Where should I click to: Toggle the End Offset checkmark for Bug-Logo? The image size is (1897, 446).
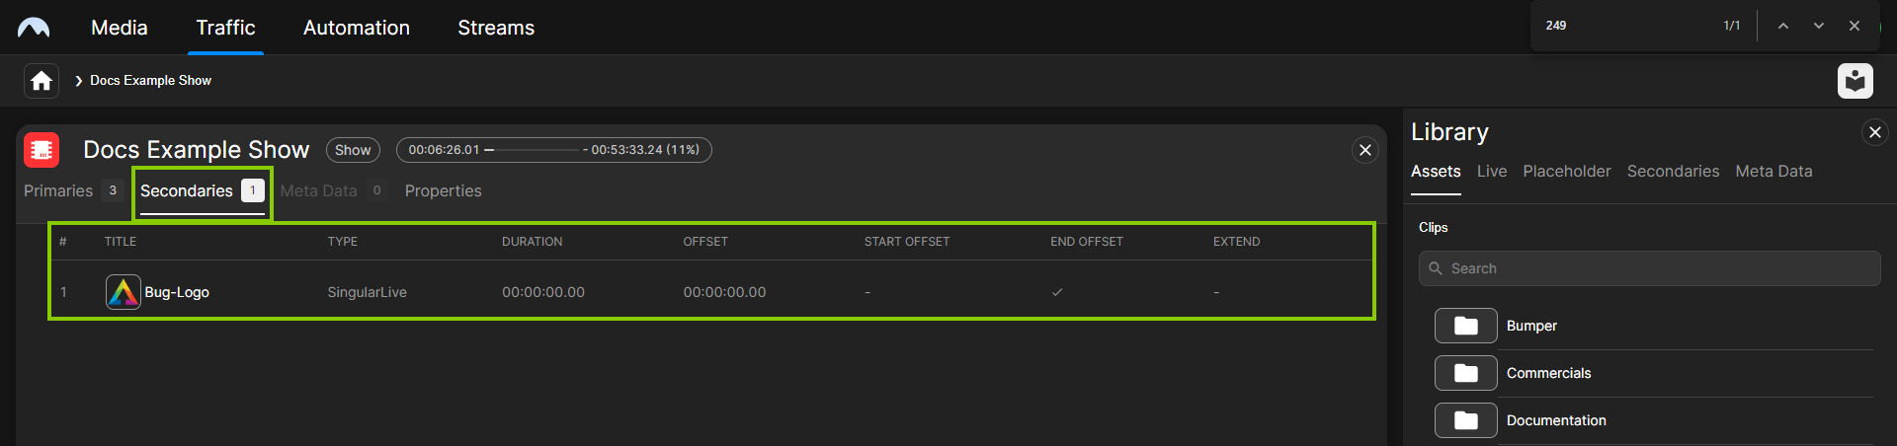click(x=1057, y=292)
